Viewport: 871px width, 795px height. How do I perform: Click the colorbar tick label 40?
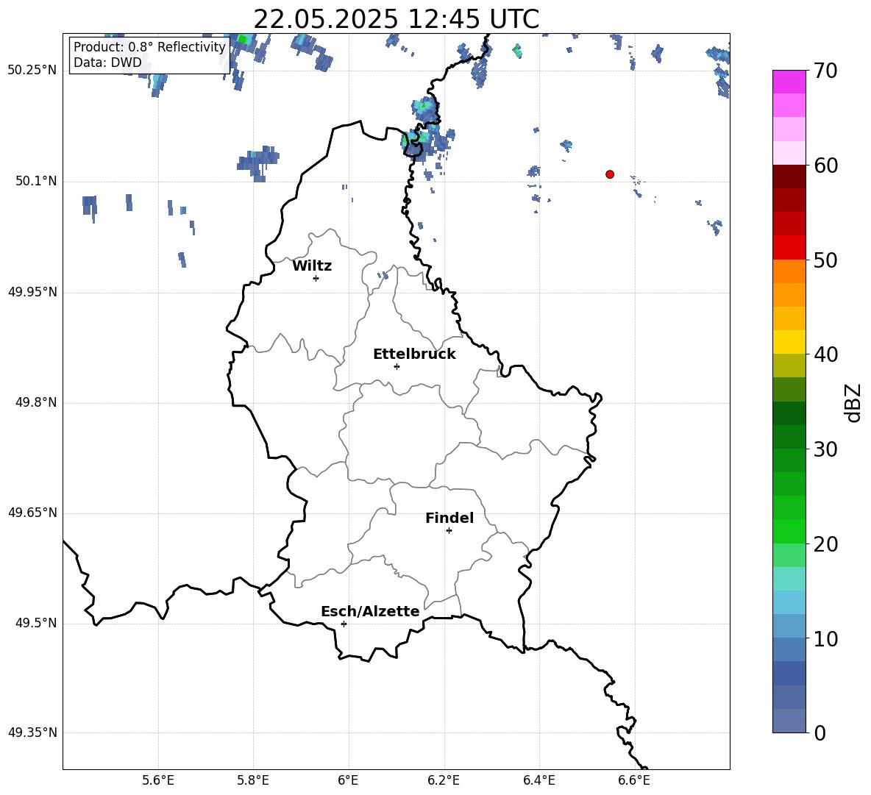[x=825, y=354]
